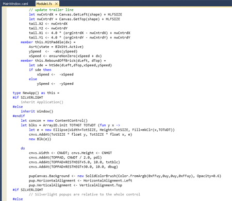The image size is (232, 201).
Task: Click the 'xSpeed <- -xSpeed' line
Action: pos(55,75)
